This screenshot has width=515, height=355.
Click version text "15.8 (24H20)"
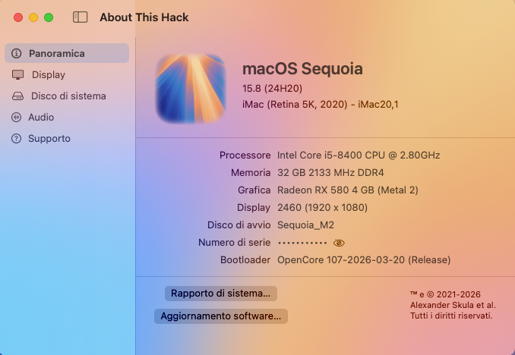click(x=272, y=88)
